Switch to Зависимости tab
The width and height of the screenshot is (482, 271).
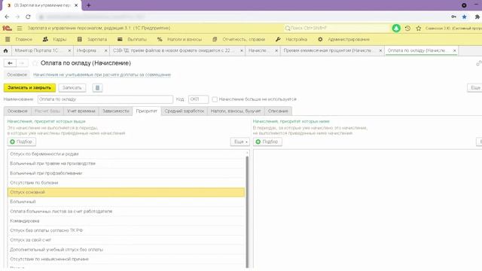point(115,111)
